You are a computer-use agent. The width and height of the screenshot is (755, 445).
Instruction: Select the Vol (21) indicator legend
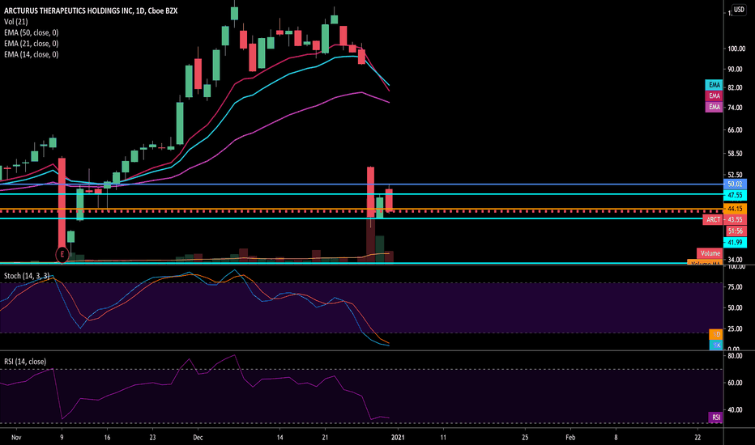tap(16, 22)
